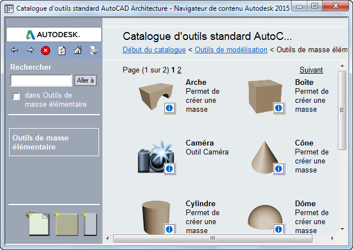The width and height of the screenshot is (353, 250).
Task: Select 'Outils de masse élémentaire' sidebar box
Action: coord(54,142)
